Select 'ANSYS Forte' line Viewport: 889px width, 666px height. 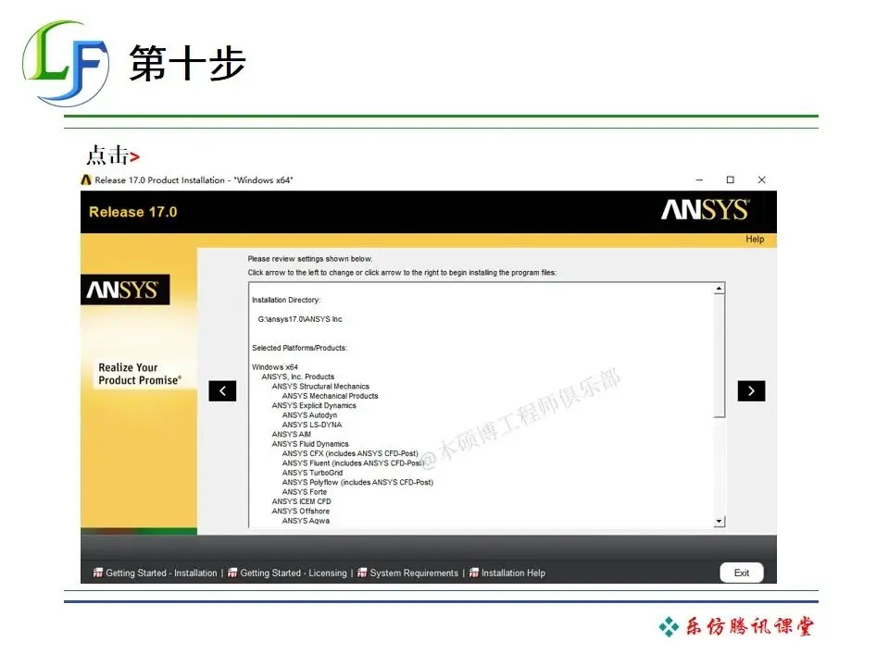(305, 492)
